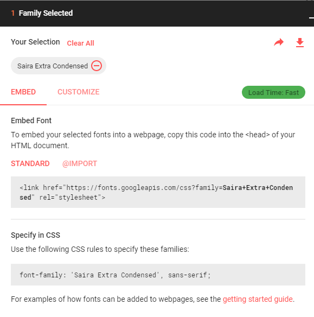Click the share selection arrow icon
The image size is (314, 317).
point(279,42)
